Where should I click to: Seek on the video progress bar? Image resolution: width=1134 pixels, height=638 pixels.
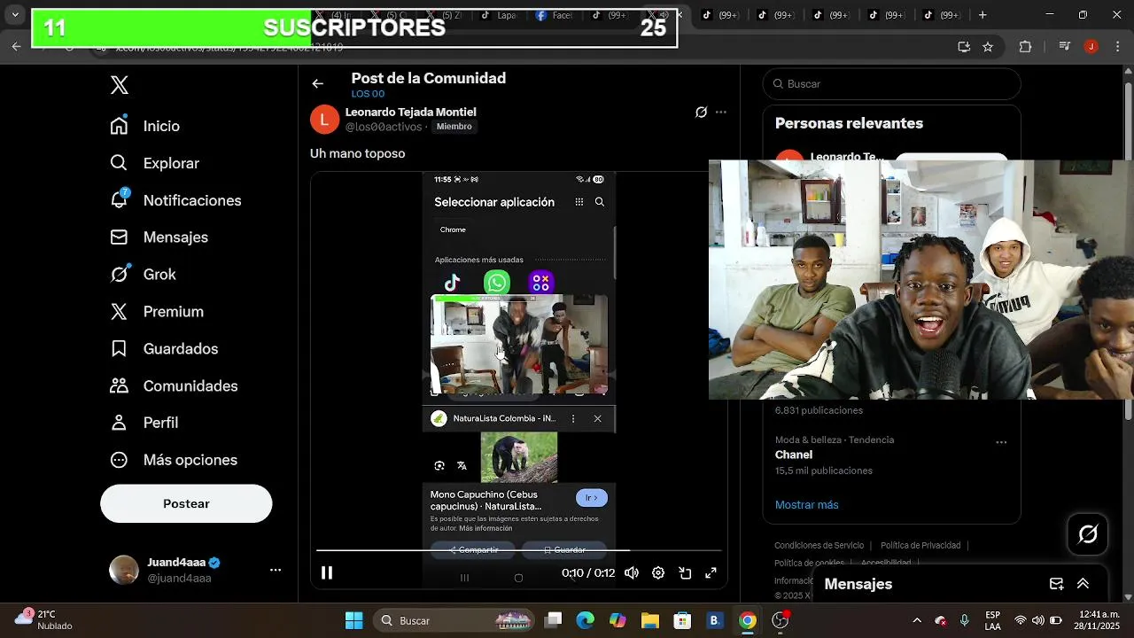click(519, 550)
